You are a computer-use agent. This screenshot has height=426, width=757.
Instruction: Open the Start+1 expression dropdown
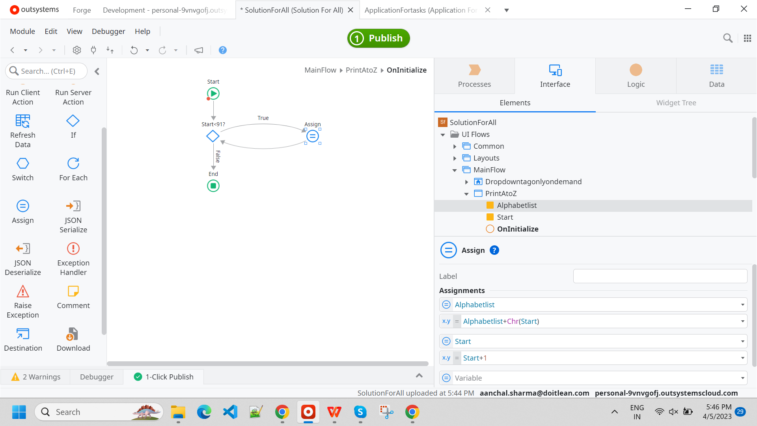pos(742,358)
